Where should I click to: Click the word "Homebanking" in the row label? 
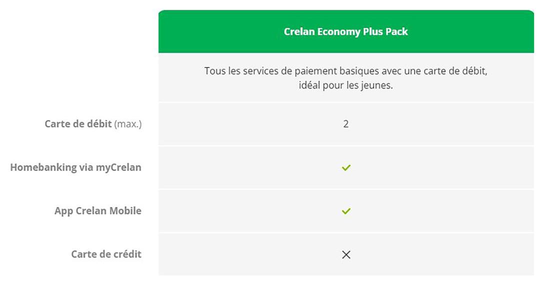coord(43,167)
